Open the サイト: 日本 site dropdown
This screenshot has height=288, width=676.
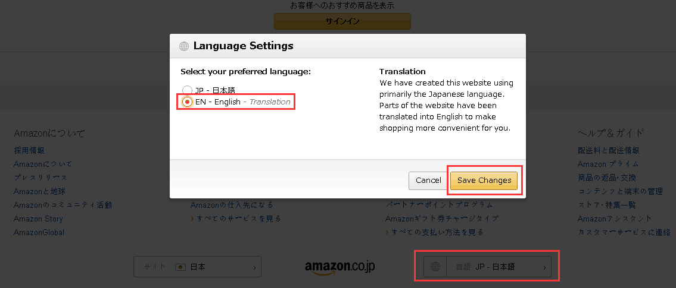click(197, 267)
